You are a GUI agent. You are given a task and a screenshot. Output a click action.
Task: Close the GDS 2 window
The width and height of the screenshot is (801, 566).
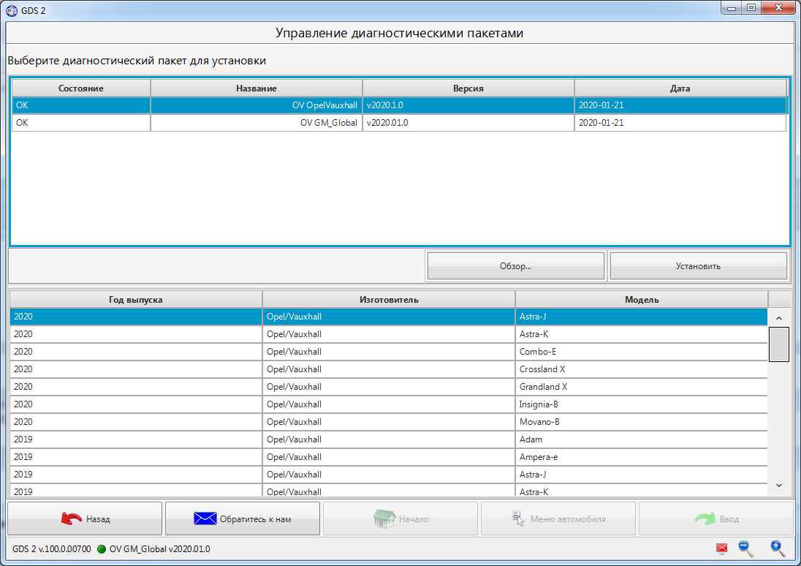[x=778, y=7]
